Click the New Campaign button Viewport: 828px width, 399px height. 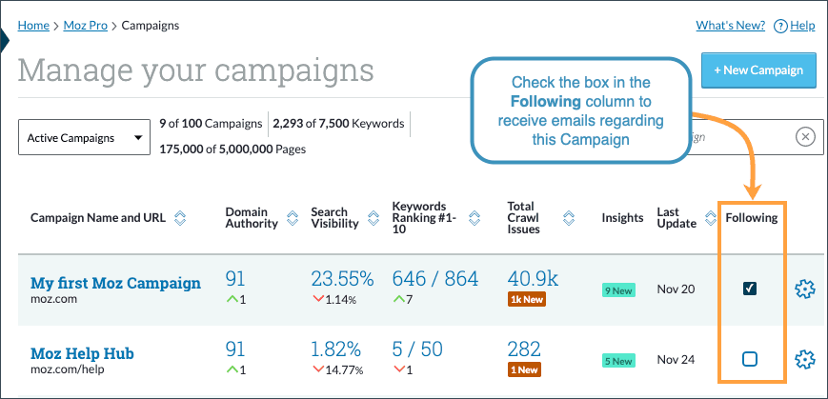click(x=758, y=70)
